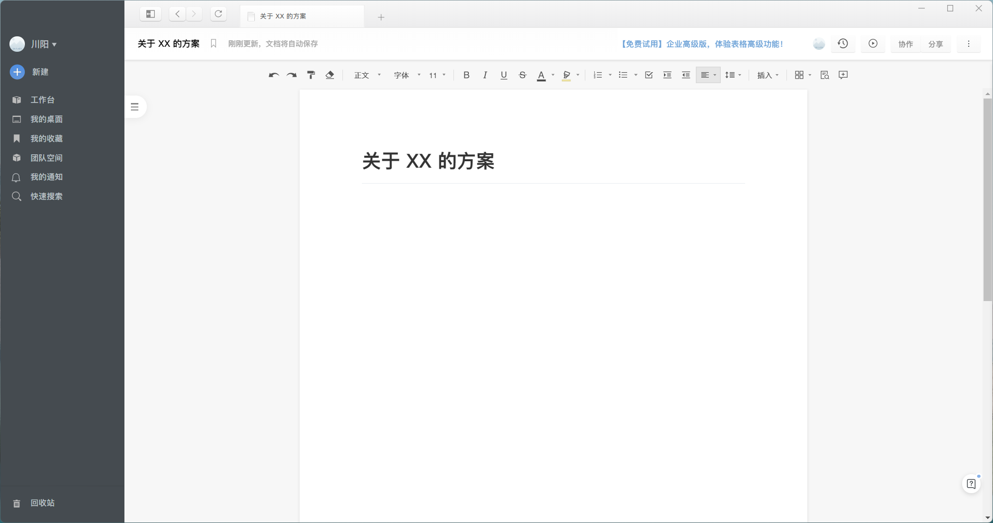Screen dimensions: 993x523
Task: Open a new tab with plus icon
Action: (x=381, y=17)
